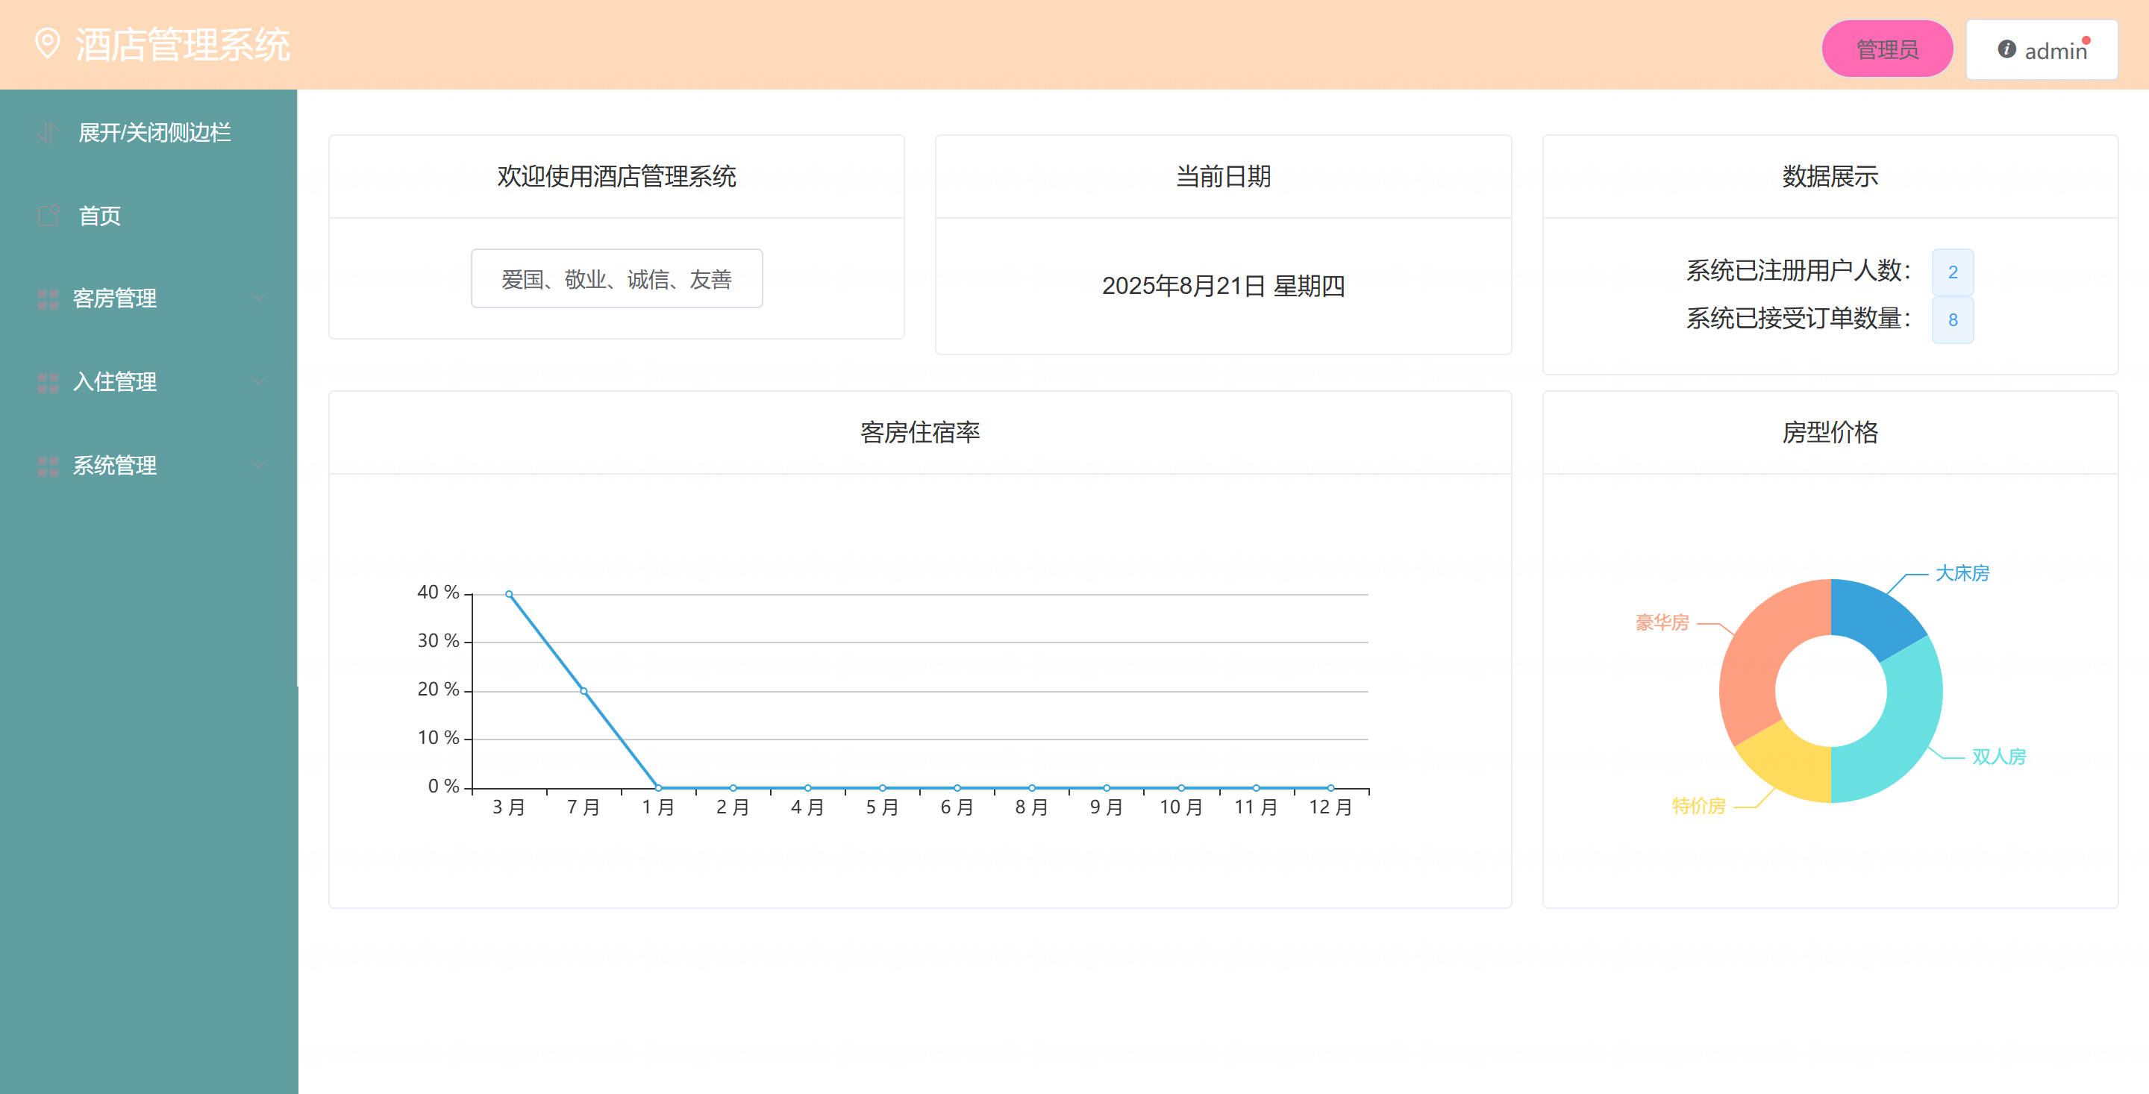2149x1094 pixels.
Task: Click the 系统已注册用户人数 label
Action: [1798, 270]
